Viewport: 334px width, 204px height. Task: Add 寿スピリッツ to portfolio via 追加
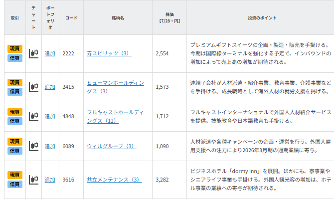pos(50,53)
